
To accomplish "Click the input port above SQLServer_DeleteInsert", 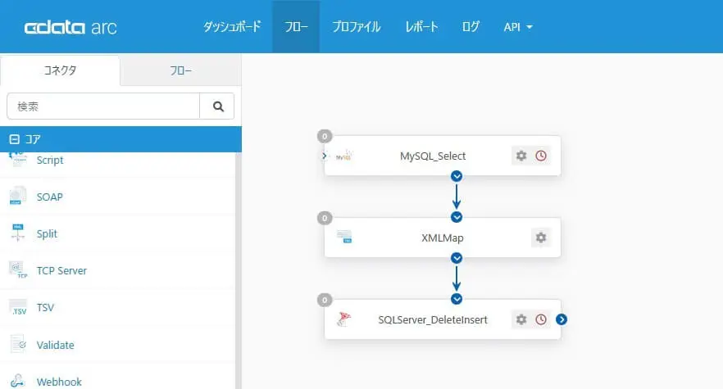I will click(457, 299).
